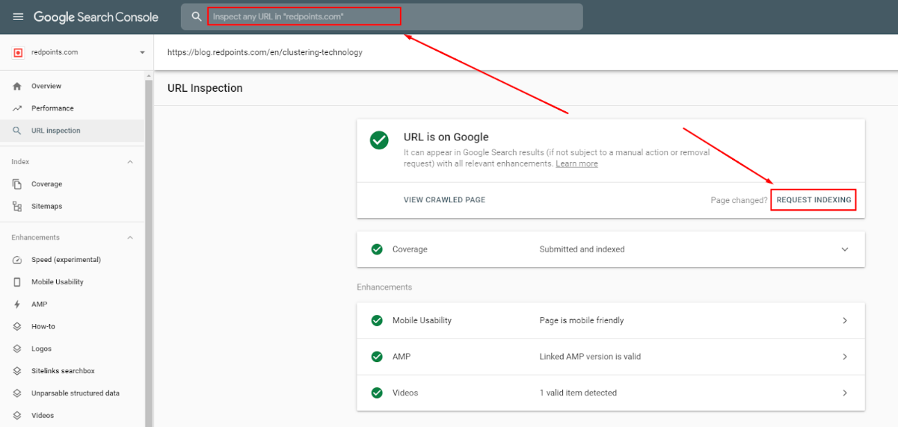Expand the Coverage result row chevron

[x=845, y=249]
